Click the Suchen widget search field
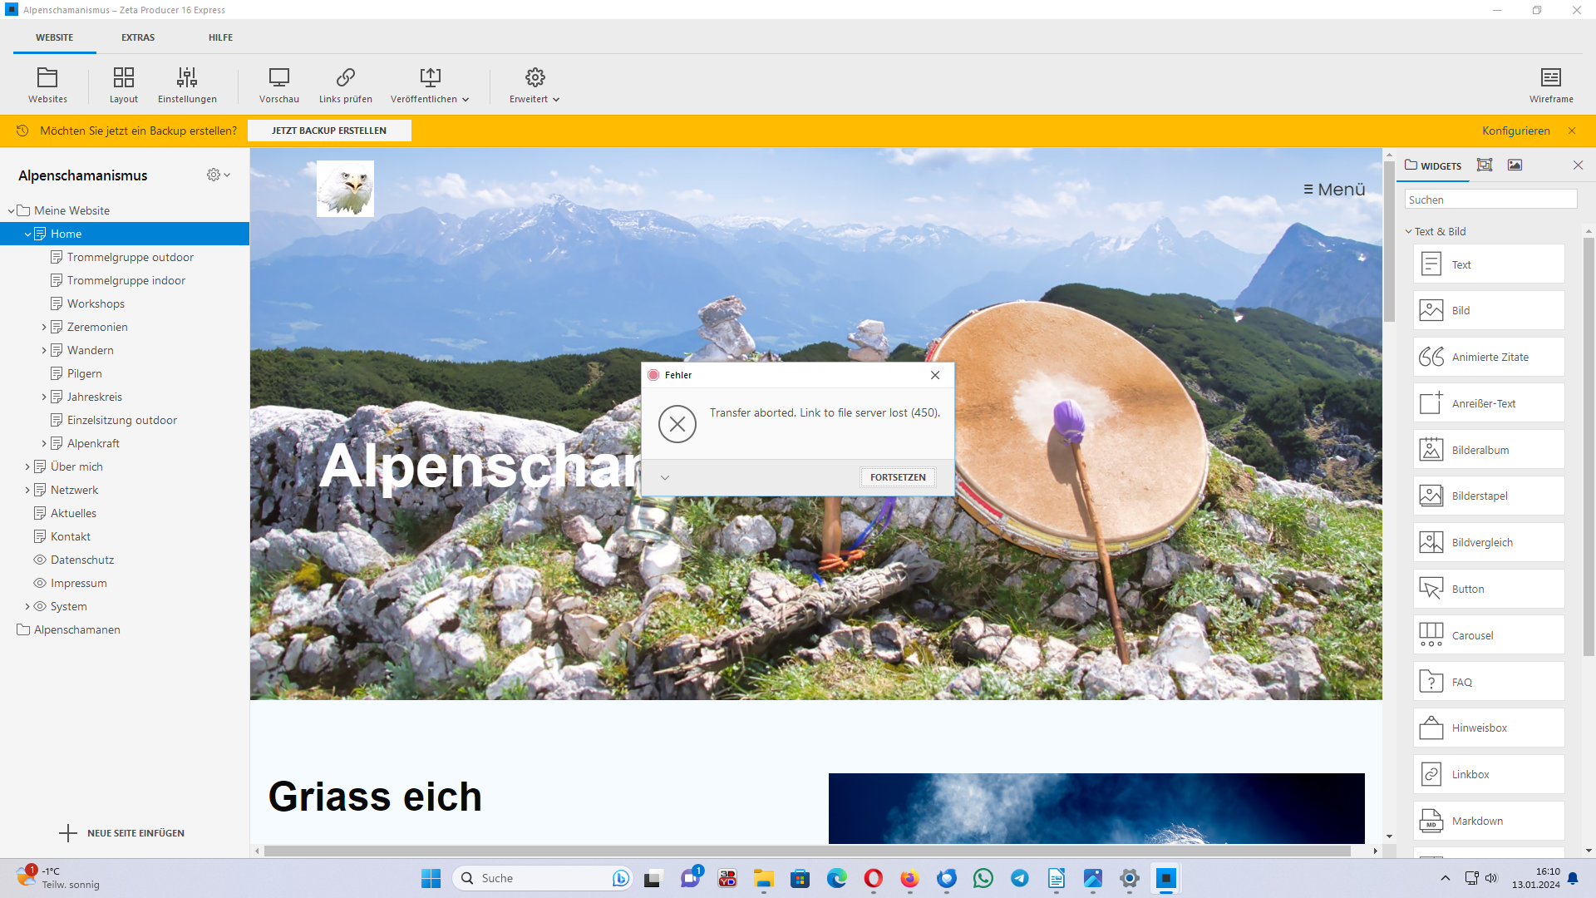 1490,200
